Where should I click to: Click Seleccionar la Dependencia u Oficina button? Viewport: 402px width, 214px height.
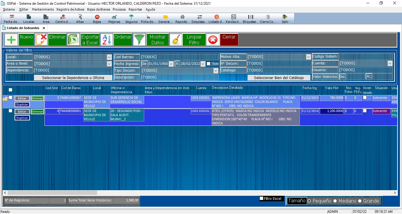pos(73,78)
